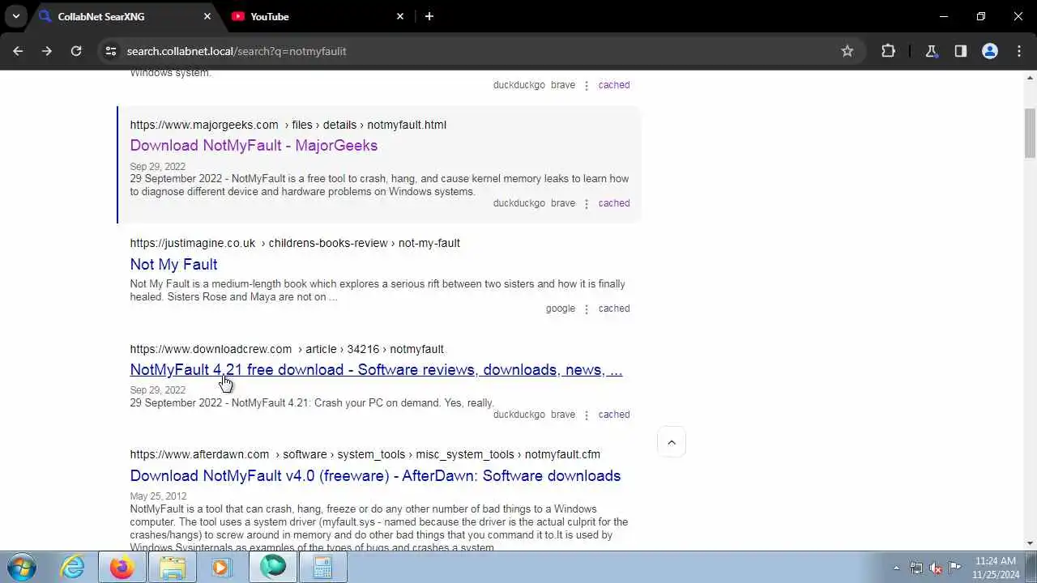Open cached link for justimagine result
The height and width of the screenshot is (583, 1037).
[614, 309]
